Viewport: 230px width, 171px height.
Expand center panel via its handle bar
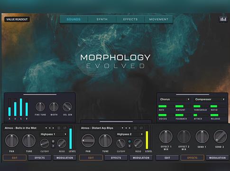[116, 122]
